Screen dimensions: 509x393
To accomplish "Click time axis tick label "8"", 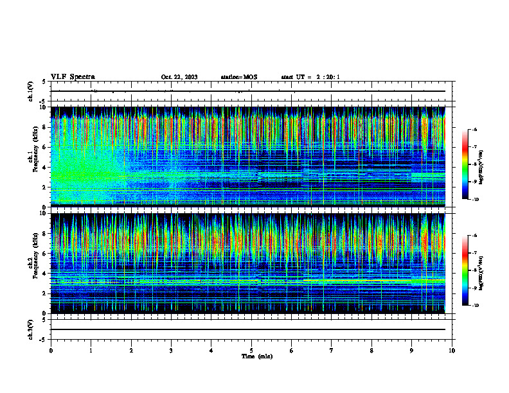I will [371, 351].
